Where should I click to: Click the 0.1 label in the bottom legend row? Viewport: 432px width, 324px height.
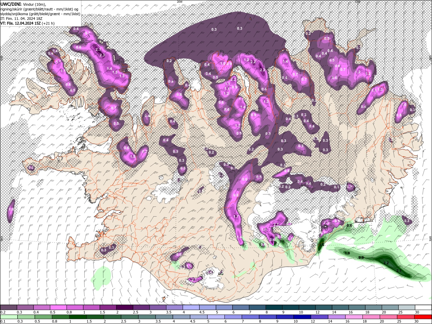[x=3, y=322]
